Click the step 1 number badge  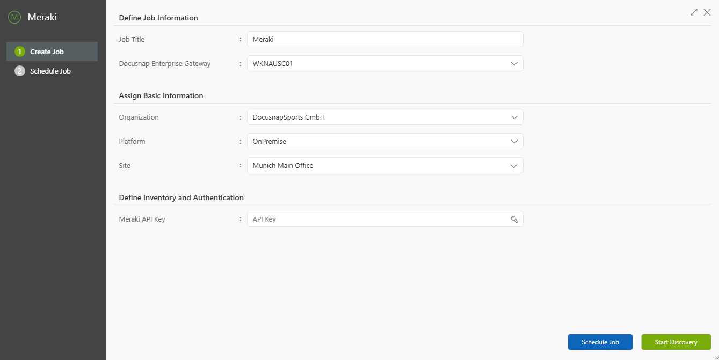[20, 52]
